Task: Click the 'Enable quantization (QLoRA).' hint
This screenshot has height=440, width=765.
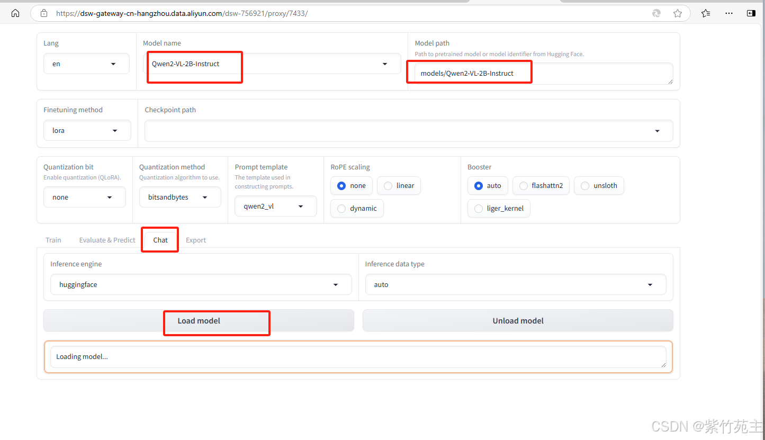Action: 82,177
